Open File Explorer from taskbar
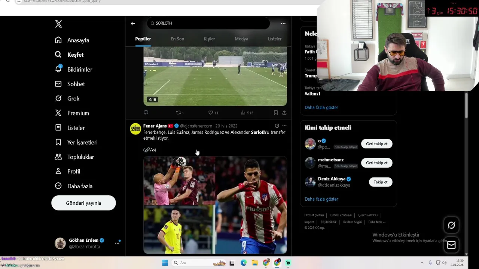 pos(254,263)
